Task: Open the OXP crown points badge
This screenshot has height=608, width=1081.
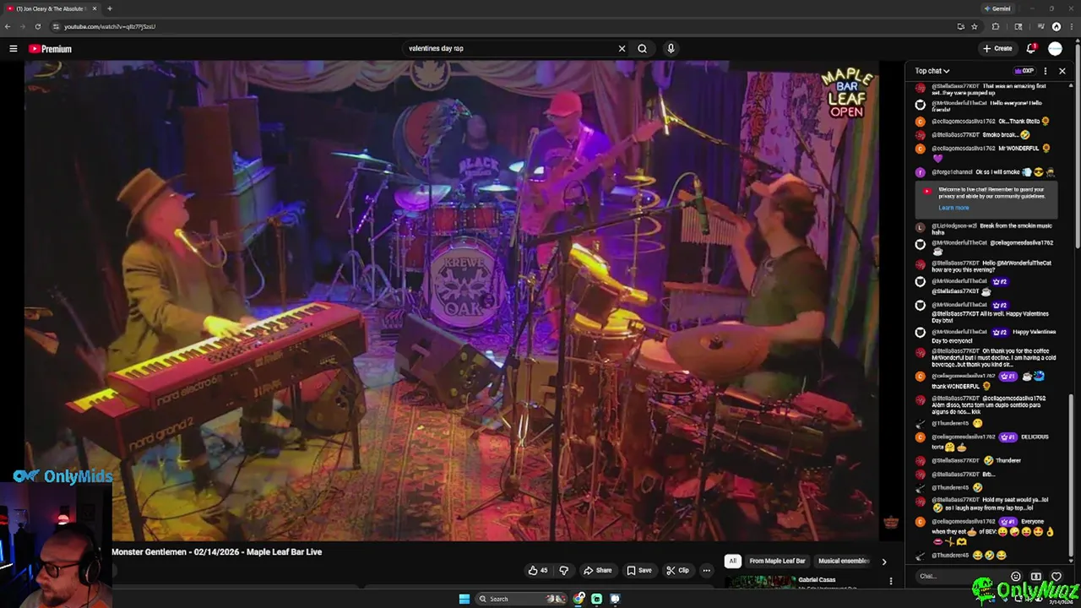Action: point(1023,71)
